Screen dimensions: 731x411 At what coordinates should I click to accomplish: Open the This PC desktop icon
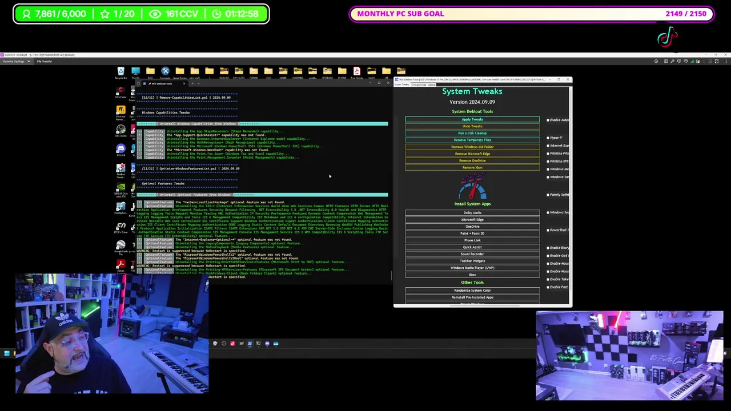[x=135, y=72]
